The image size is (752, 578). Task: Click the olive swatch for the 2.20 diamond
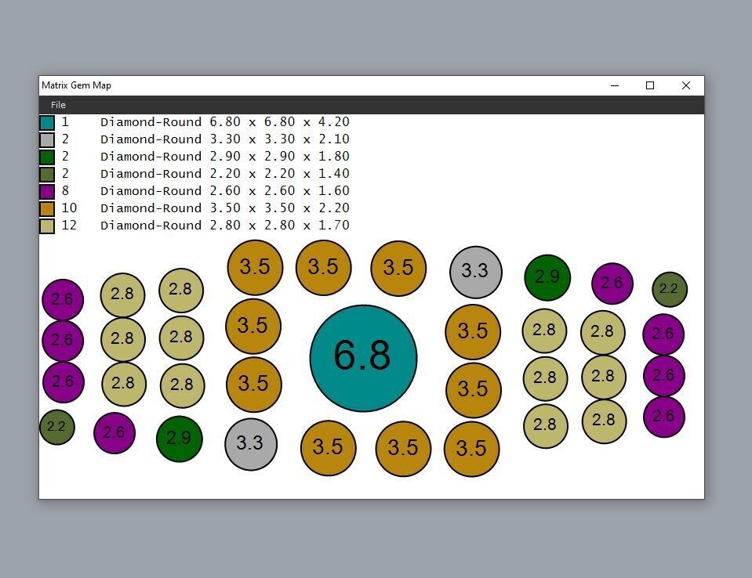[x=47, y=175]
